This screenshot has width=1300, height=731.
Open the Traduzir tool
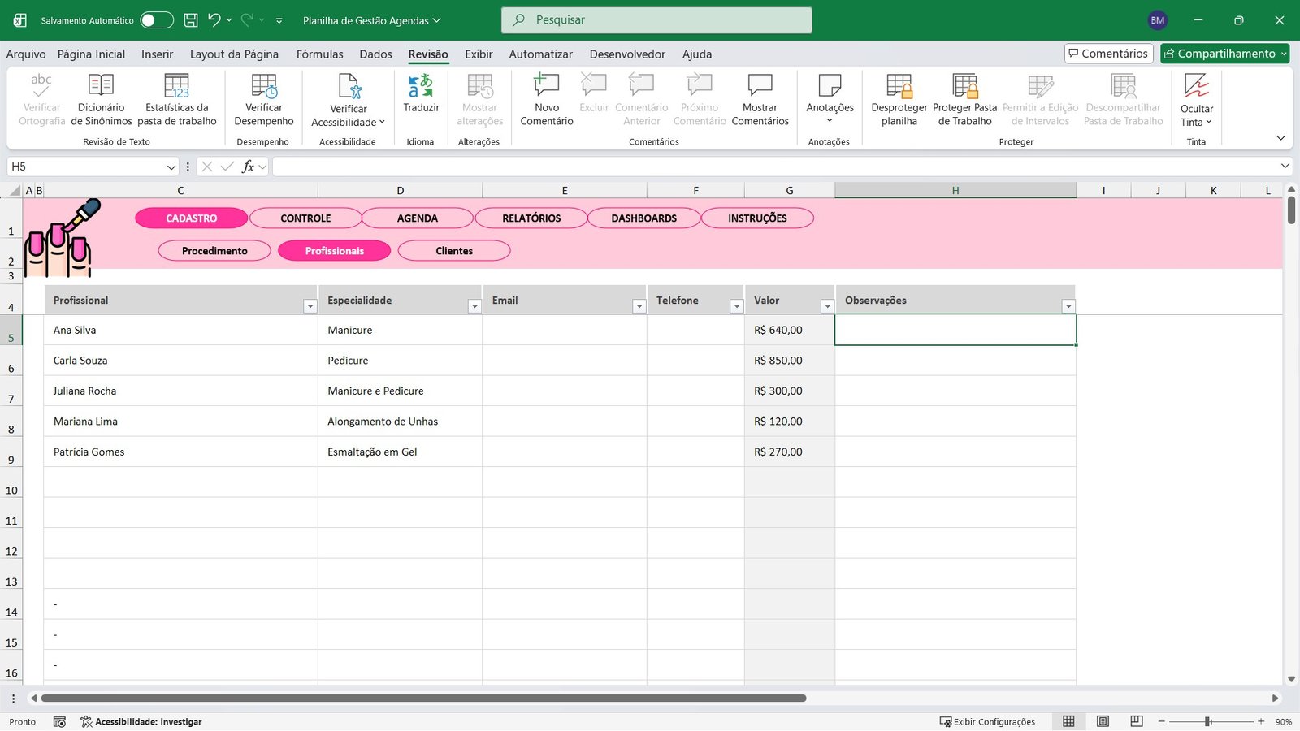point(421,99)
